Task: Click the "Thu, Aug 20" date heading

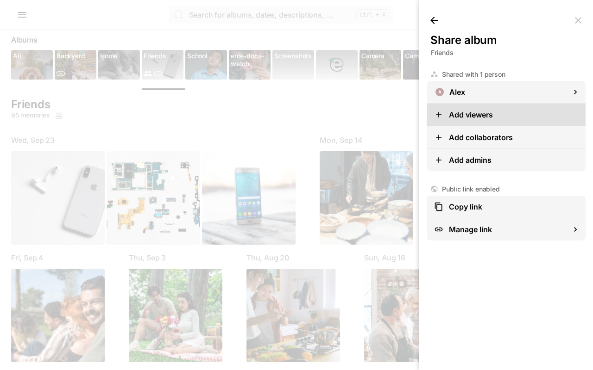Action: [268, 258]
